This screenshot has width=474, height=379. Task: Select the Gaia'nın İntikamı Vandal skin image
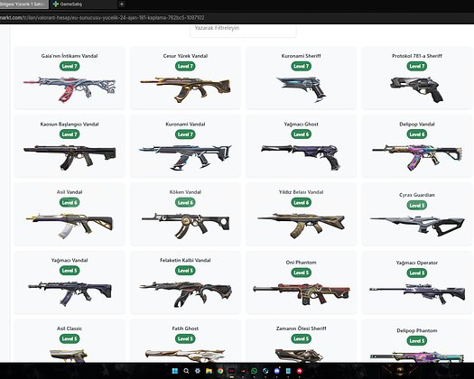click(70, 88)
